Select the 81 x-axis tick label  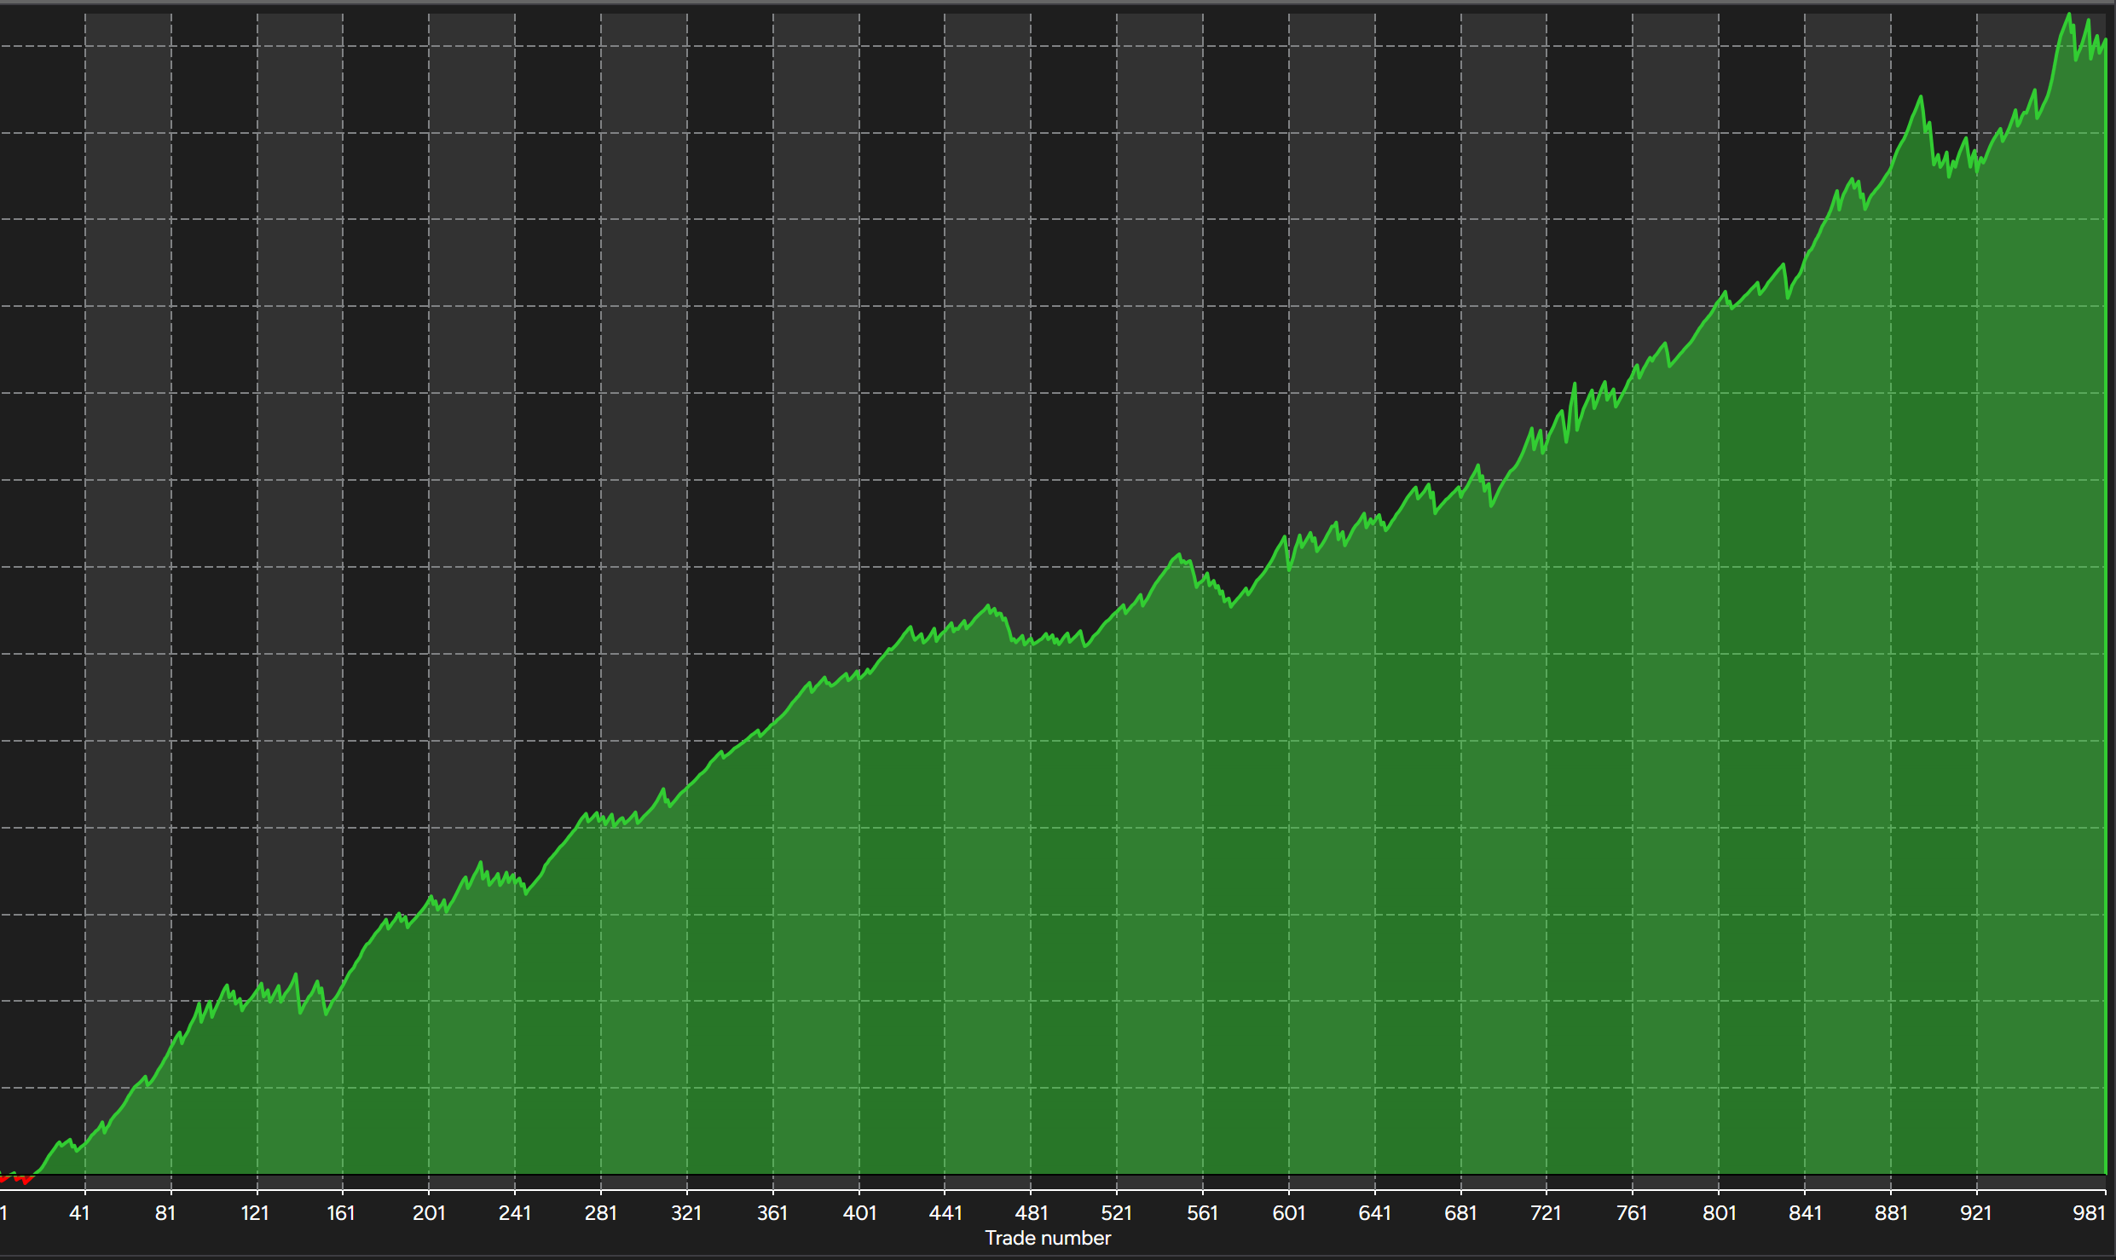pyautogui.click(x=165, y=1213)
